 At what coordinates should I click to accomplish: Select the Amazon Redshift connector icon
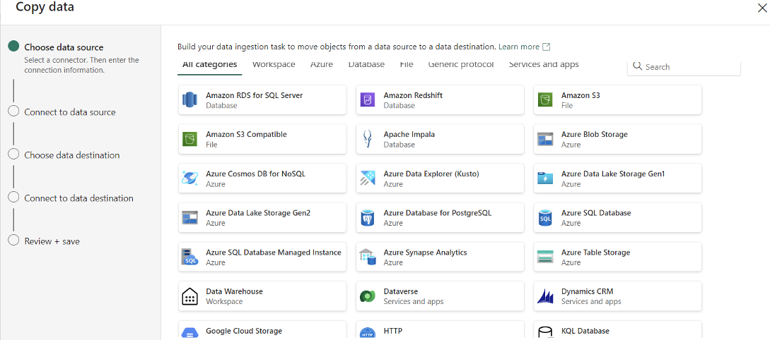[367, 100]
